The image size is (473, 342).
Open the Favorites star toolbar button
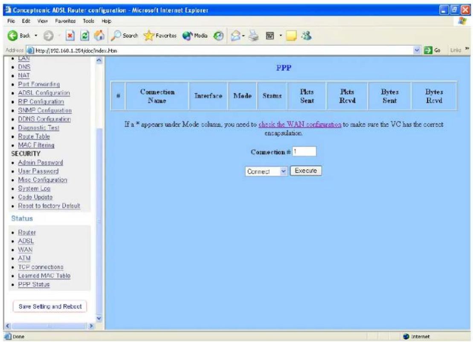pyautogui.click(x=160, y=35)
